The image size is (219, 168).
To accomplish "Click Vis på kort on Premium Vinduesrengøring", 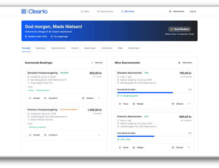I will tap(51, 135).
